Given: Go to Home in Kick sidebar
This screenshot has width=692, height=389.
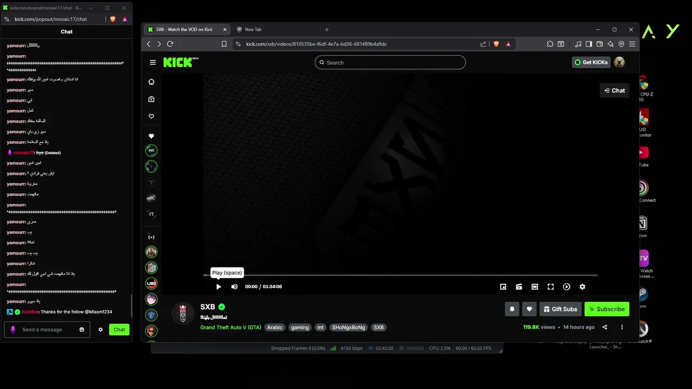Looking at the screenshot, I should click(151, 82).
